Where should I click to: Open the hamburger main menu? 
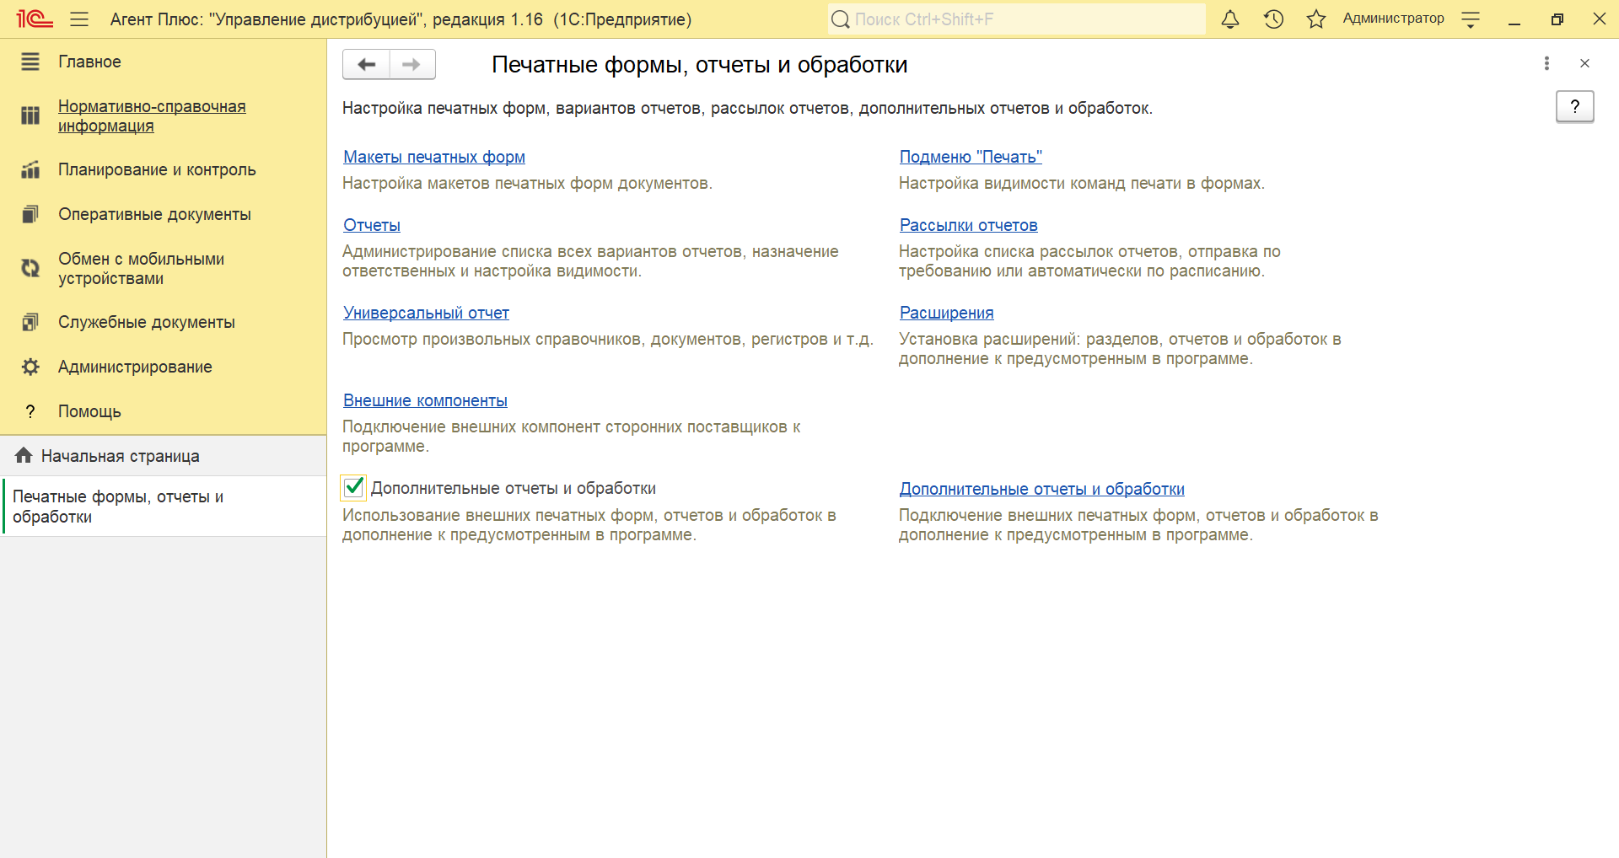pyautogui.click(x=79, y=19)
